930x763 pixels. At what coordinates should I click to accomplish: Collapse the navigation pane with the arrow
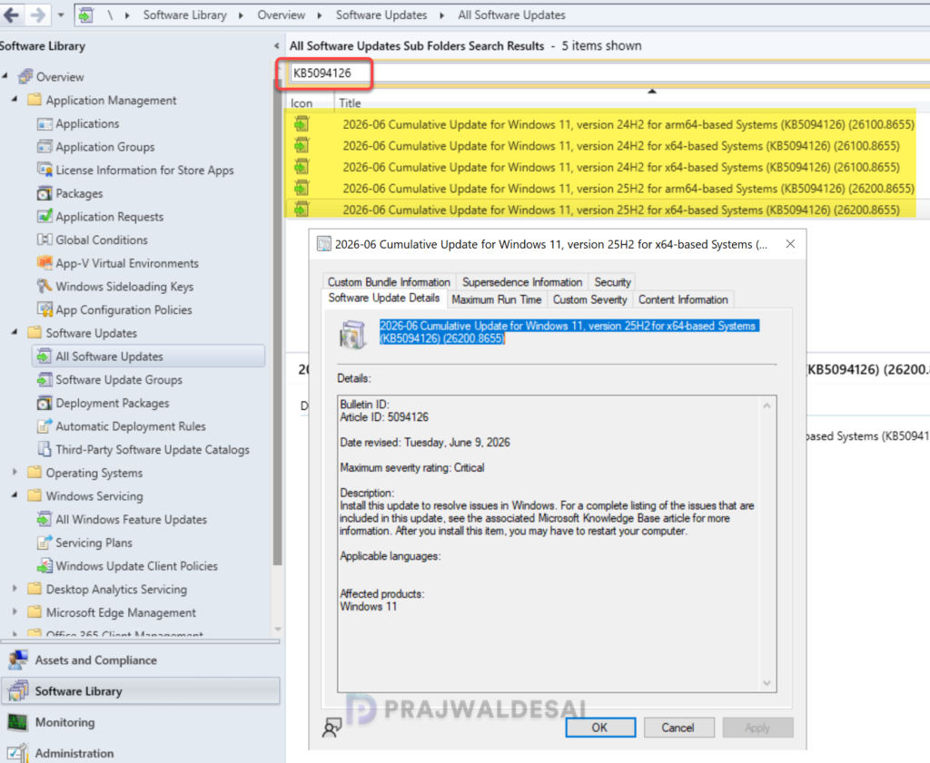(276, 45)
